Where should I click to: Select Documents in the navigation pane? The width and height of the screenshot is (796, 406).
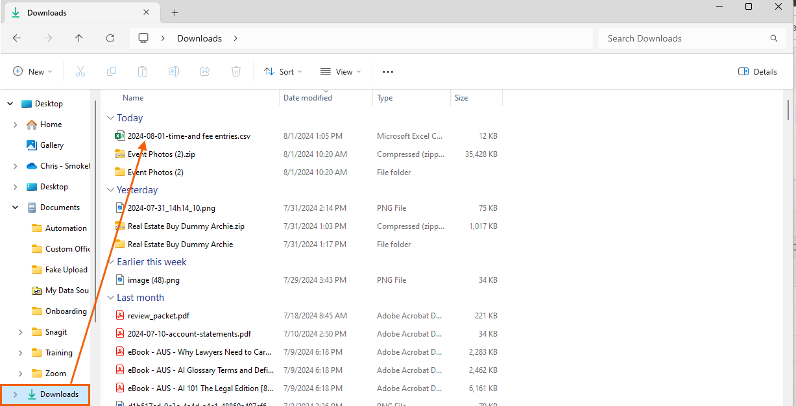(53, 208)
